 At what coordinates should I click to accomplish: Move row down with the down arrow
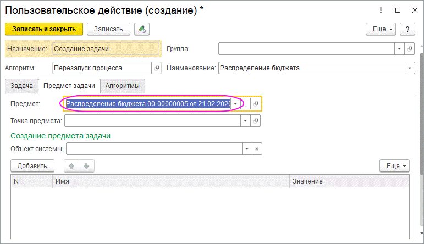tap(85, 165)
